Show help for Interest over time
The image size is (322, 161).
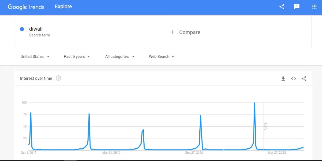click(x=58, y=78)
